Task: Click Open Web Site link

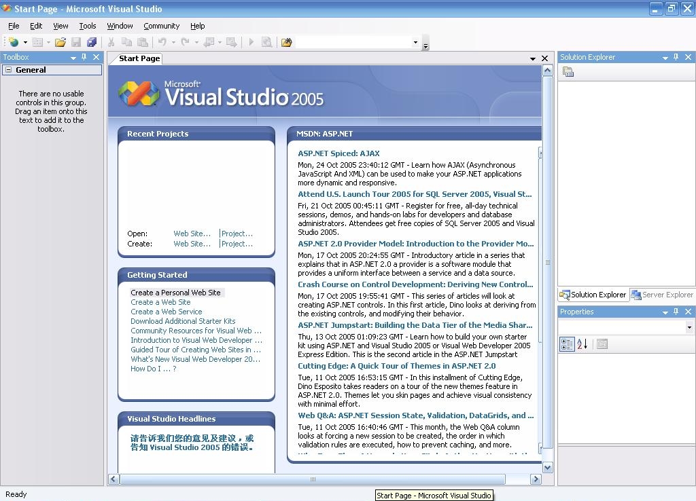Action: point(192,234)
